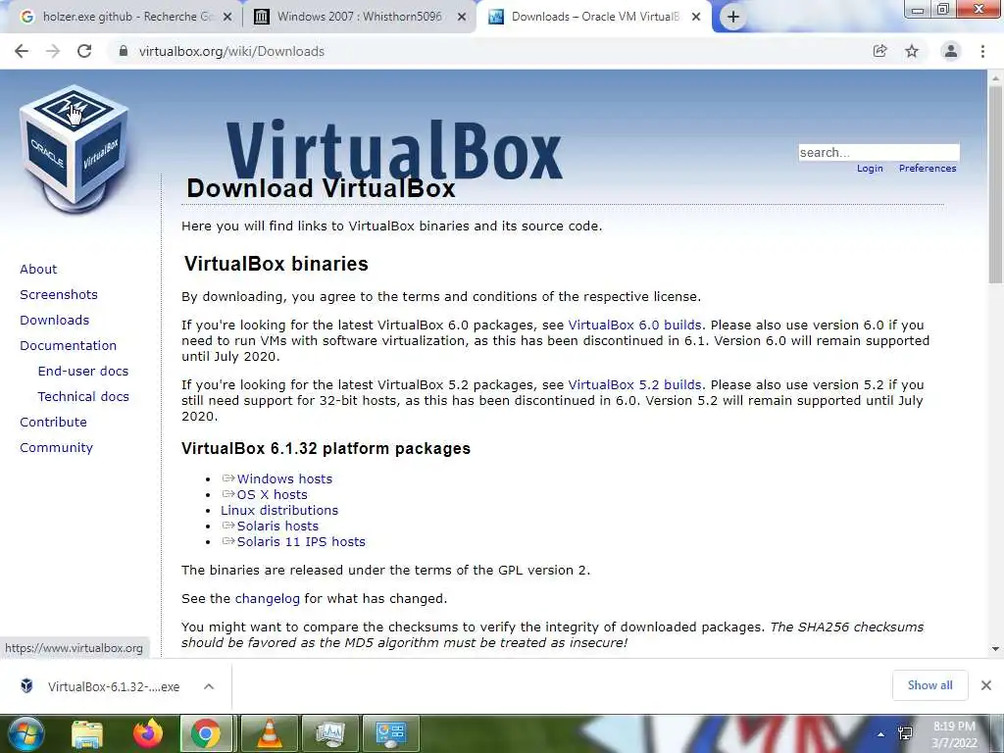Image resolution: width=1004 pixels, height=753 pixels.
Task: Open the resource monitor taskbar icon
Action: pos(330,733)
